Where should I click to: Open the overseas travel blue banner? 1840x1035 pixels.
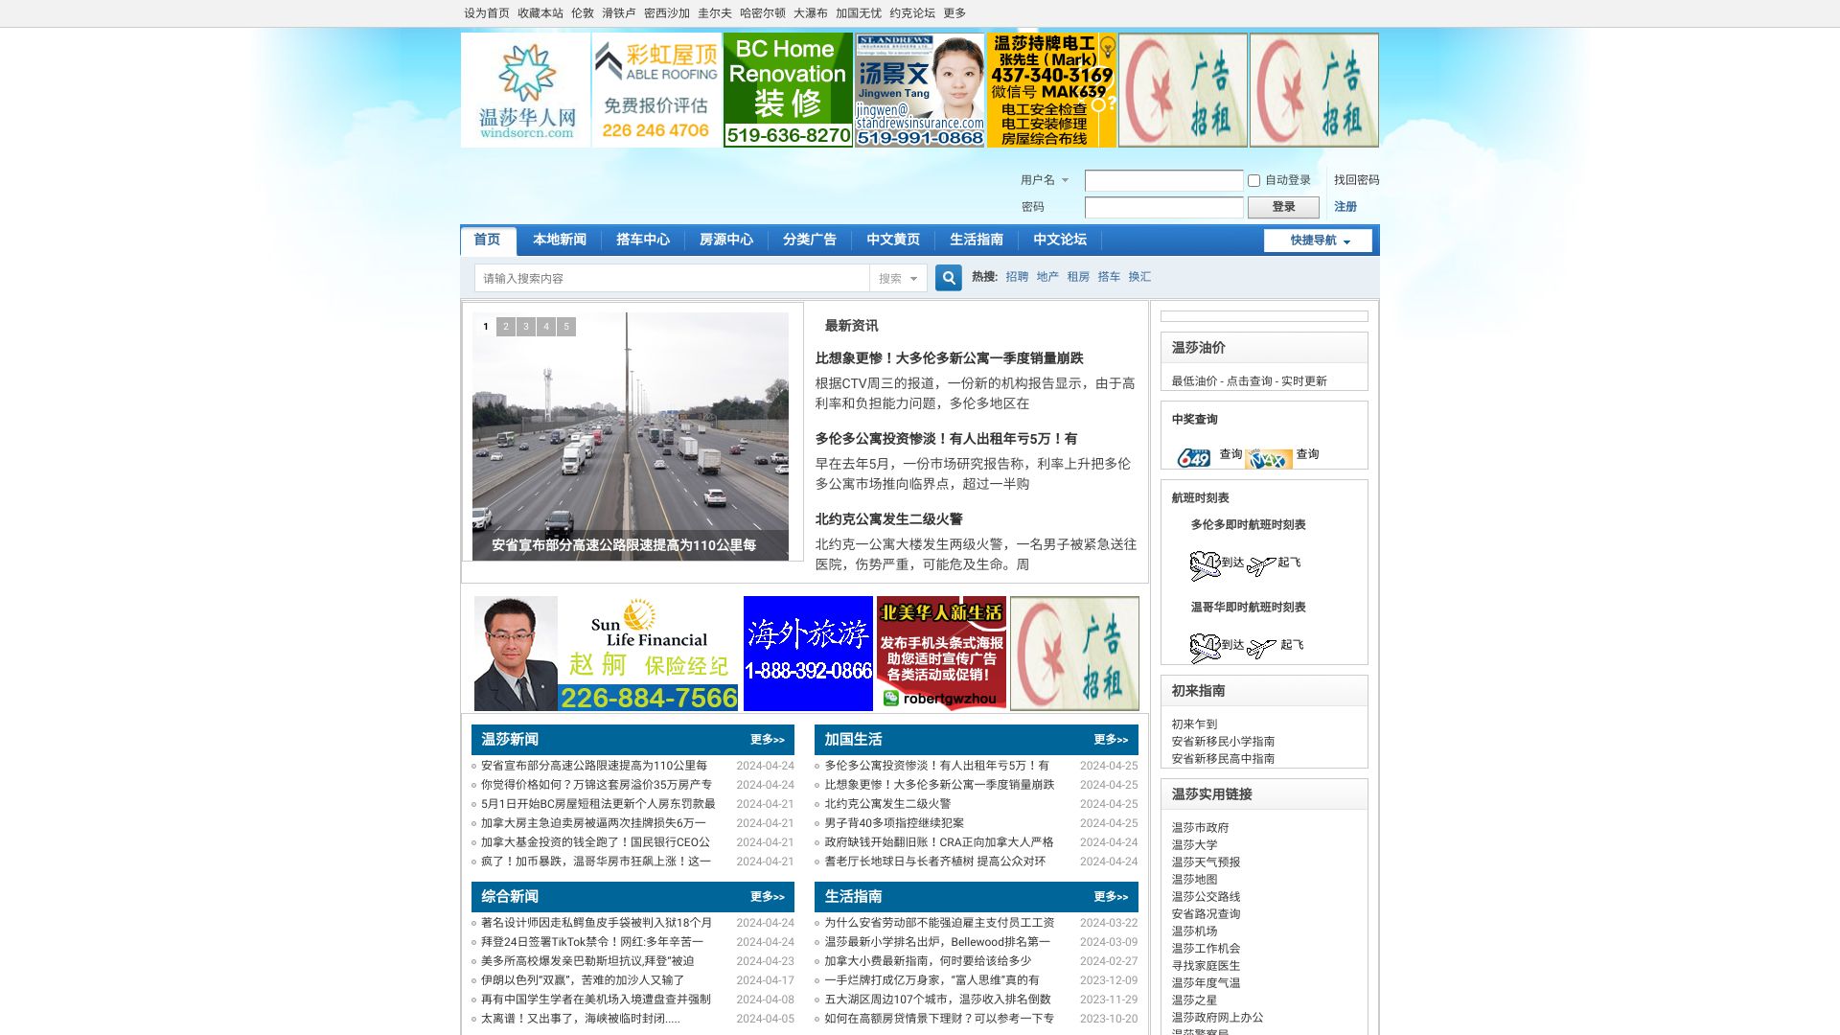(x=808, y=654)
